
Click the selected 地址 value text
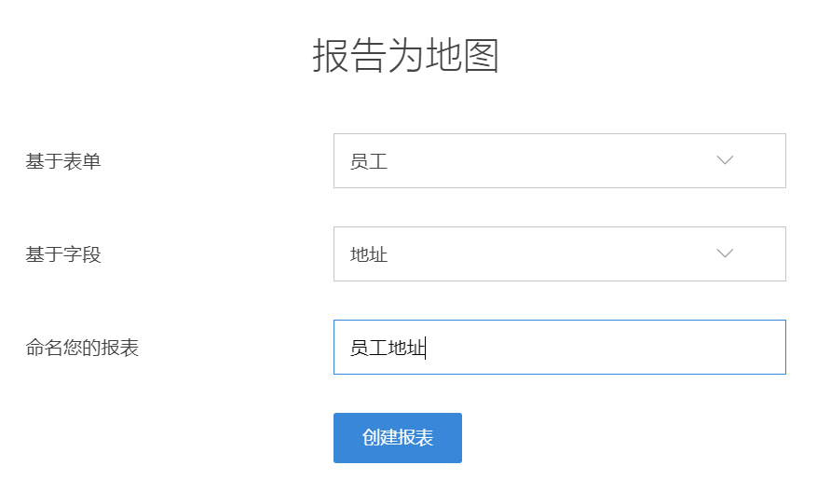(369, 254)
